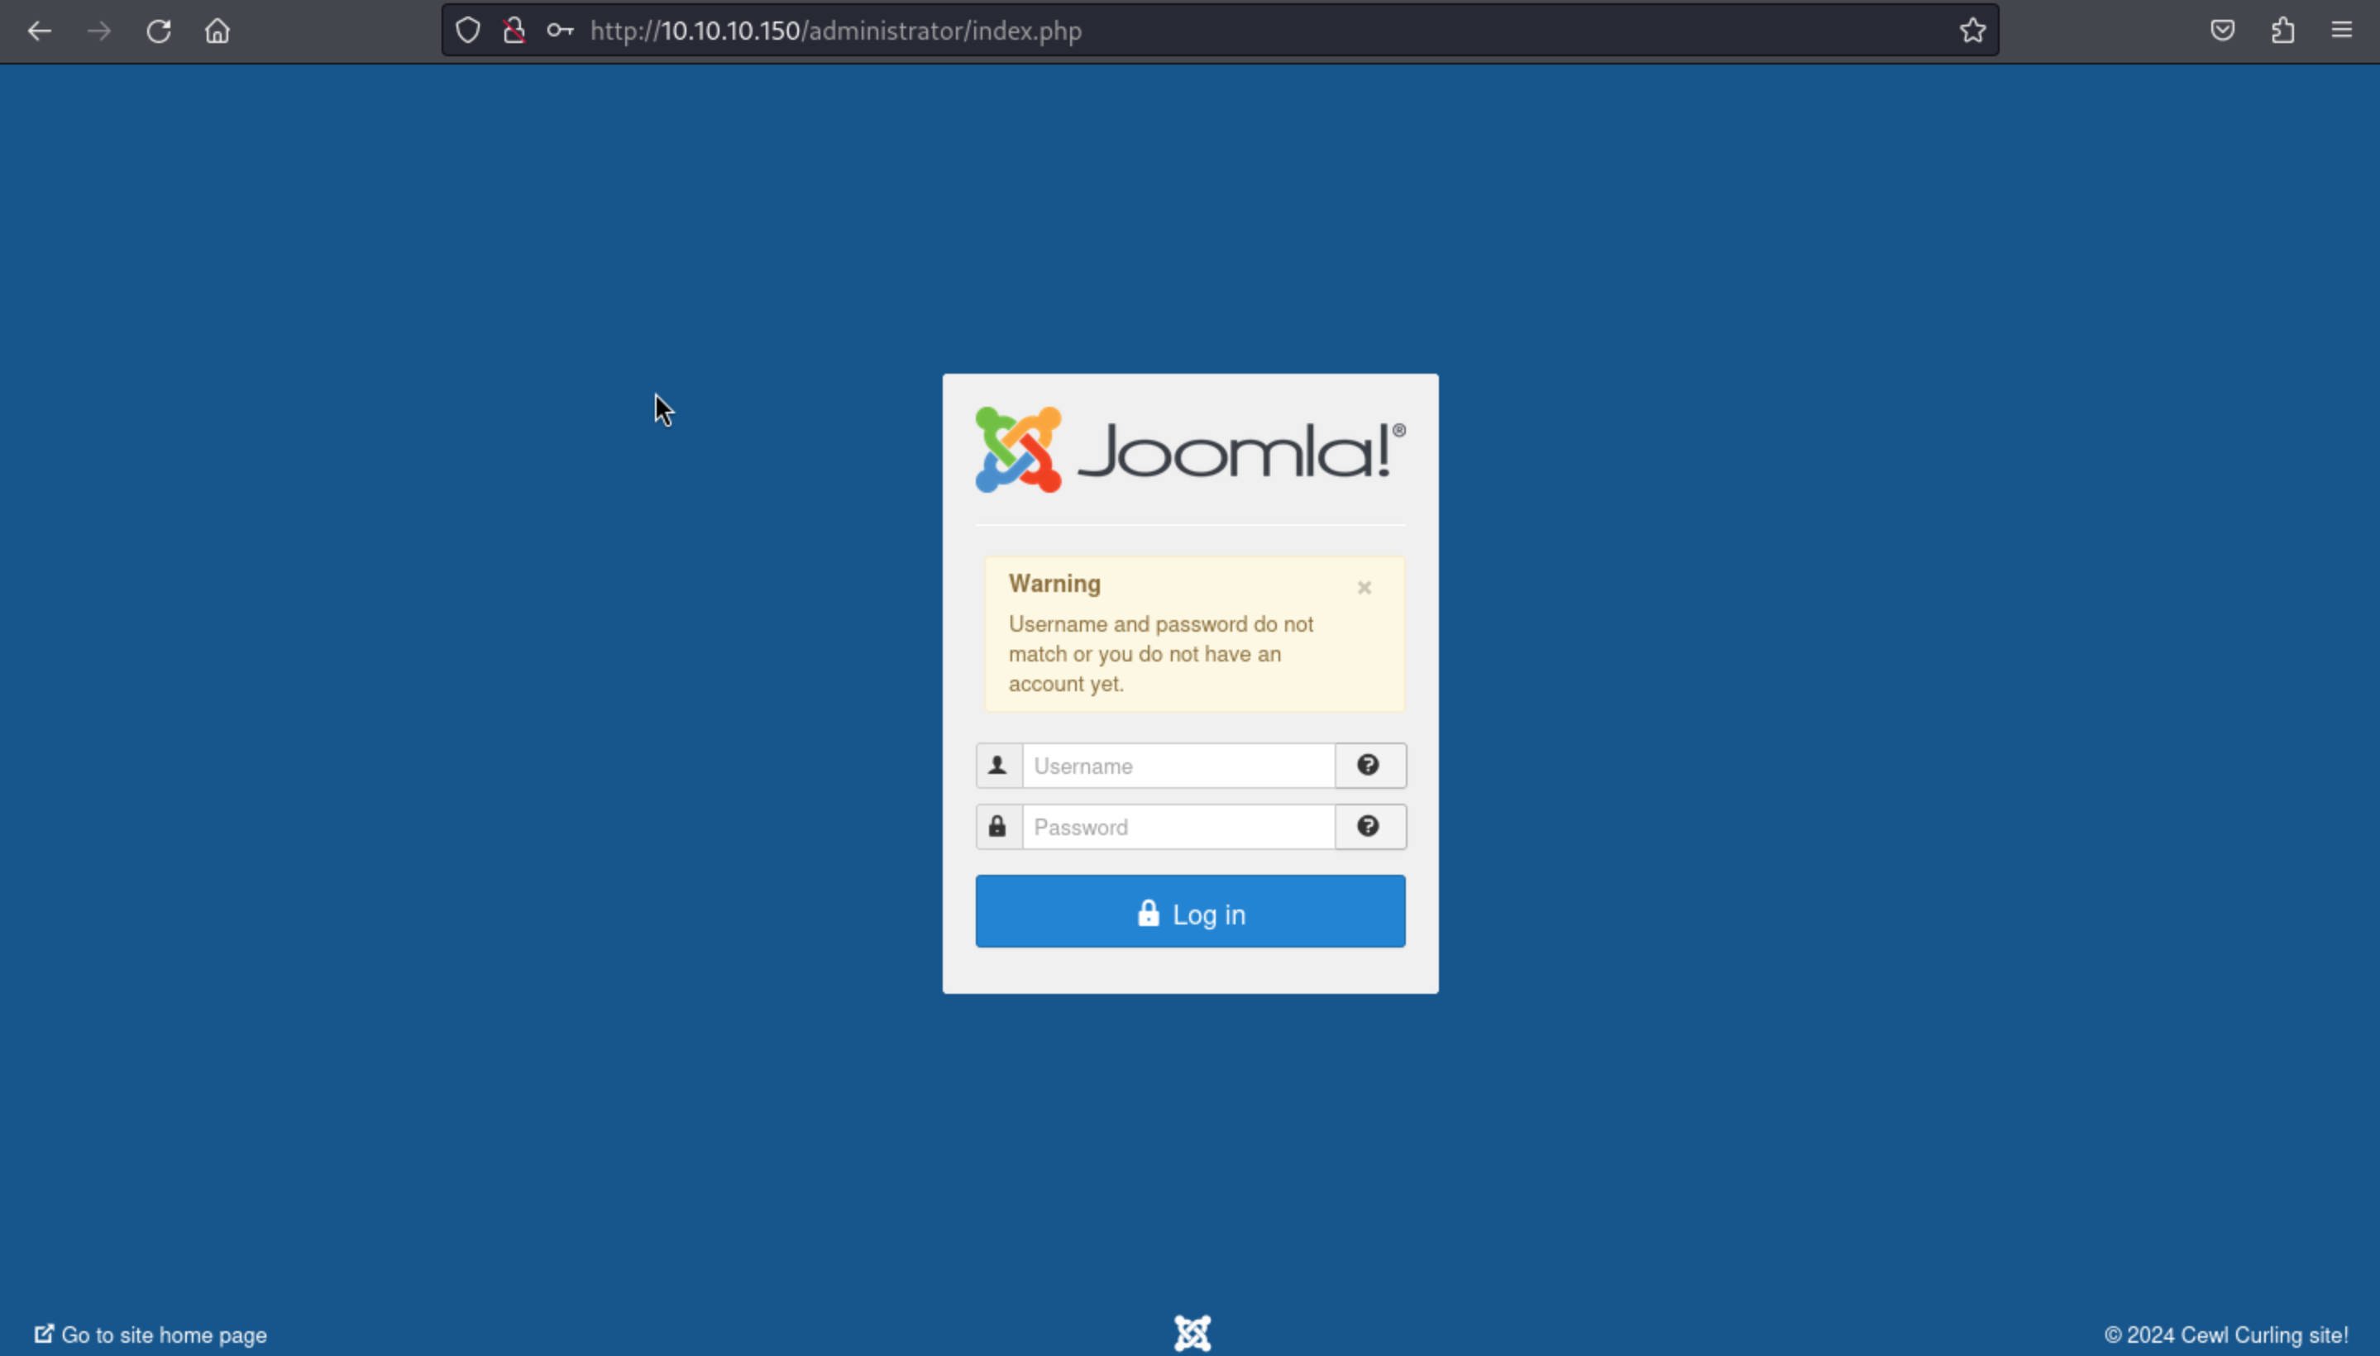The image size is (2380, 1356).
Task: Dismiss the Warning alert message
Action: pyautogui.click(x=1364, y=588)
